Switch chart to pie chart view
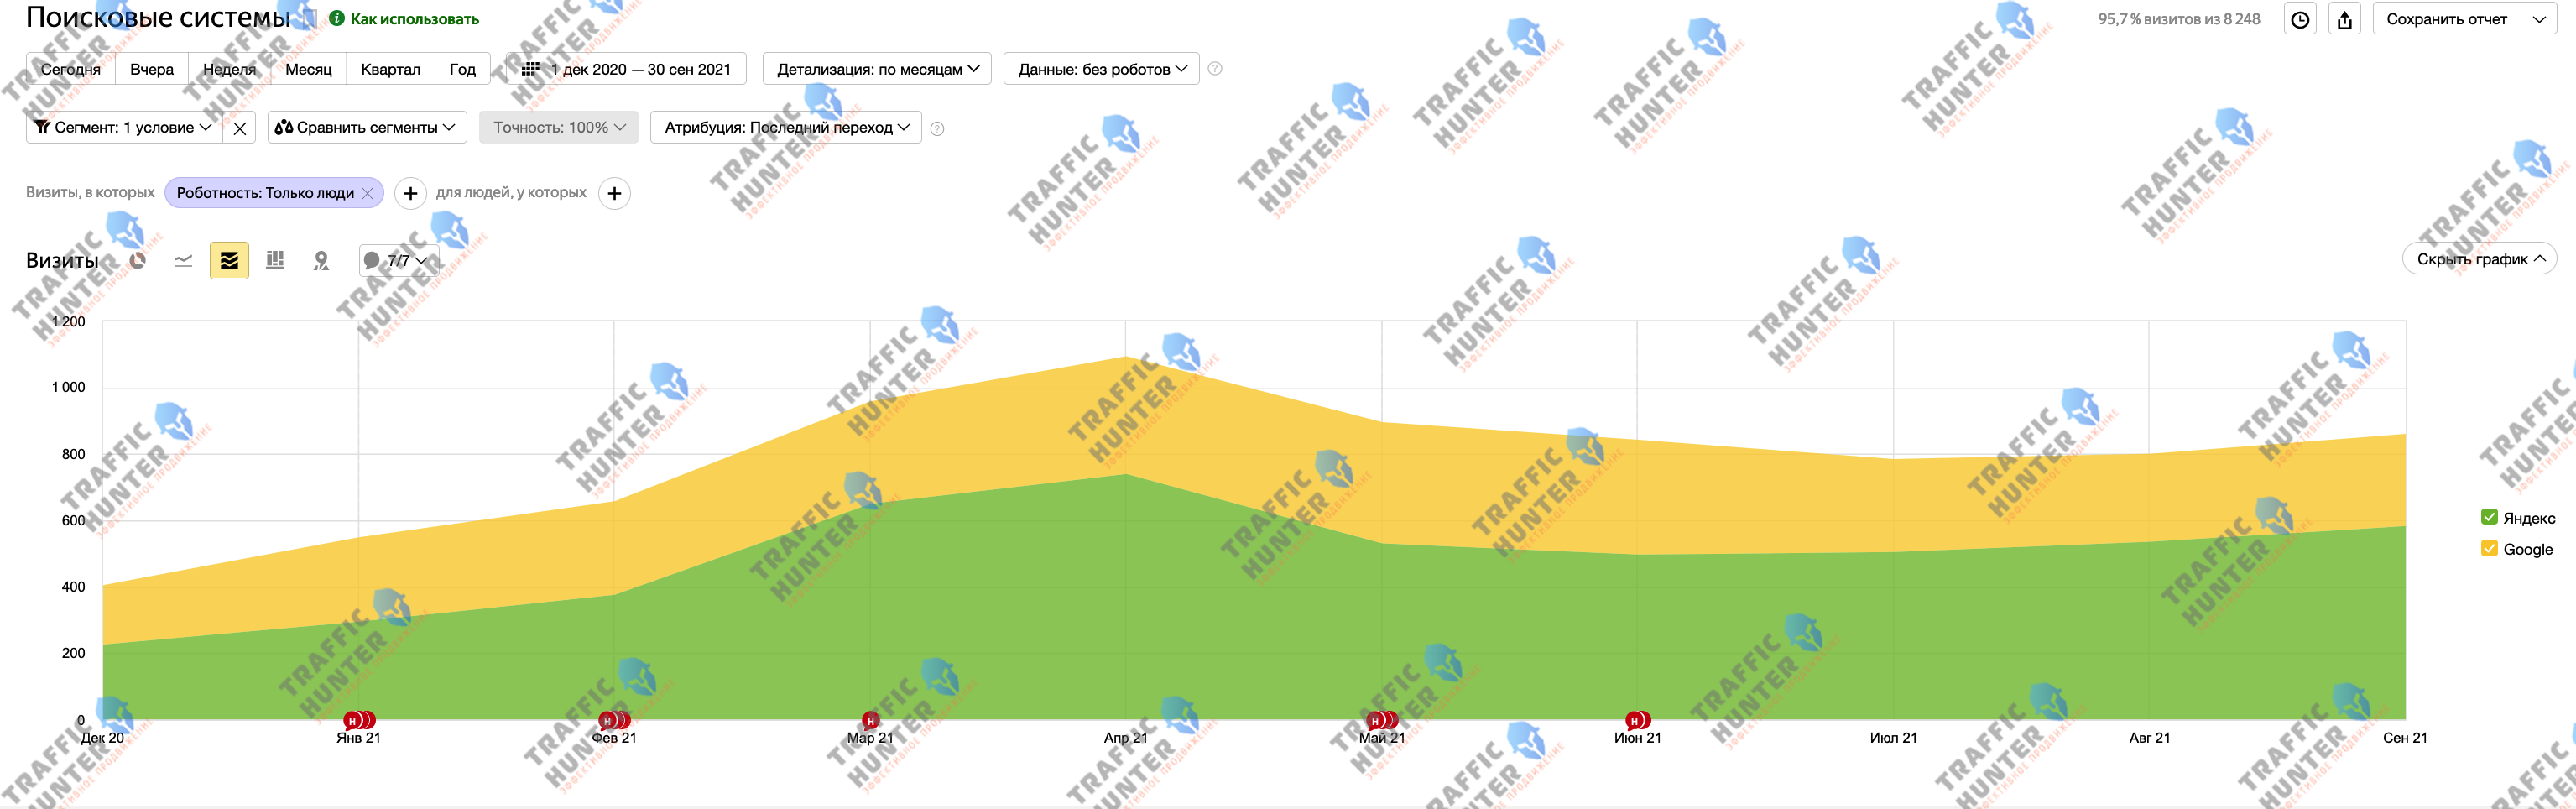 [138, 260]
